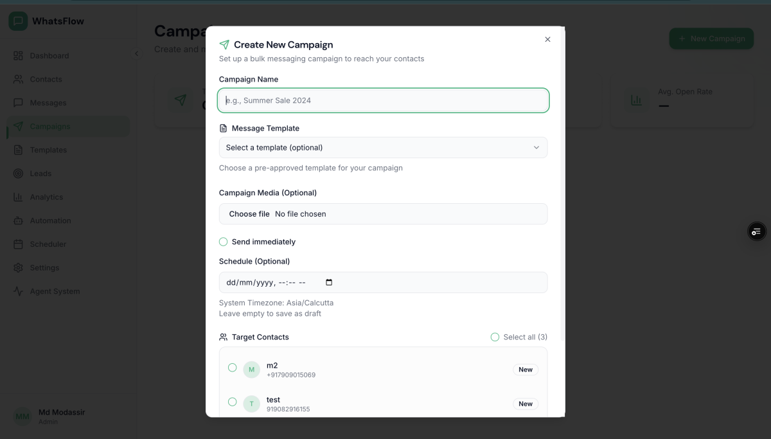Select the test contact checkbox
This screenshot has height=439, width=771.
pyautogui.click(x=233, y=402)
